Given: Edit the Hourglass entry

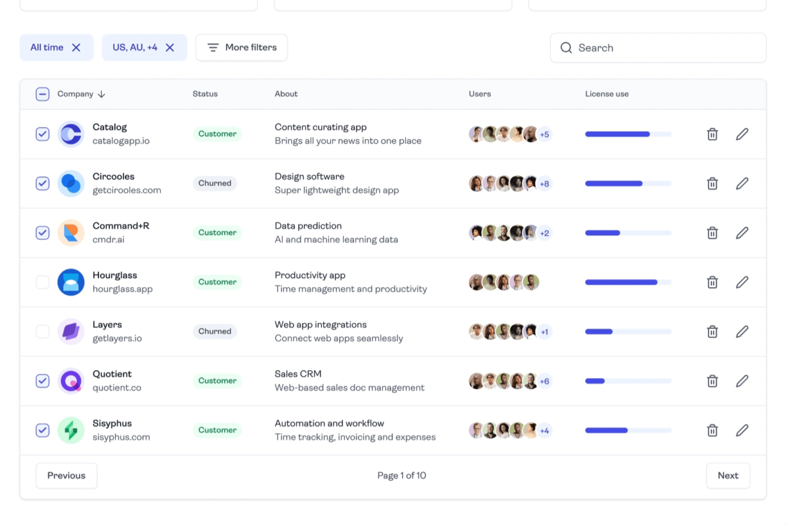Looking at the screenshot, I should tap(742, 282).
